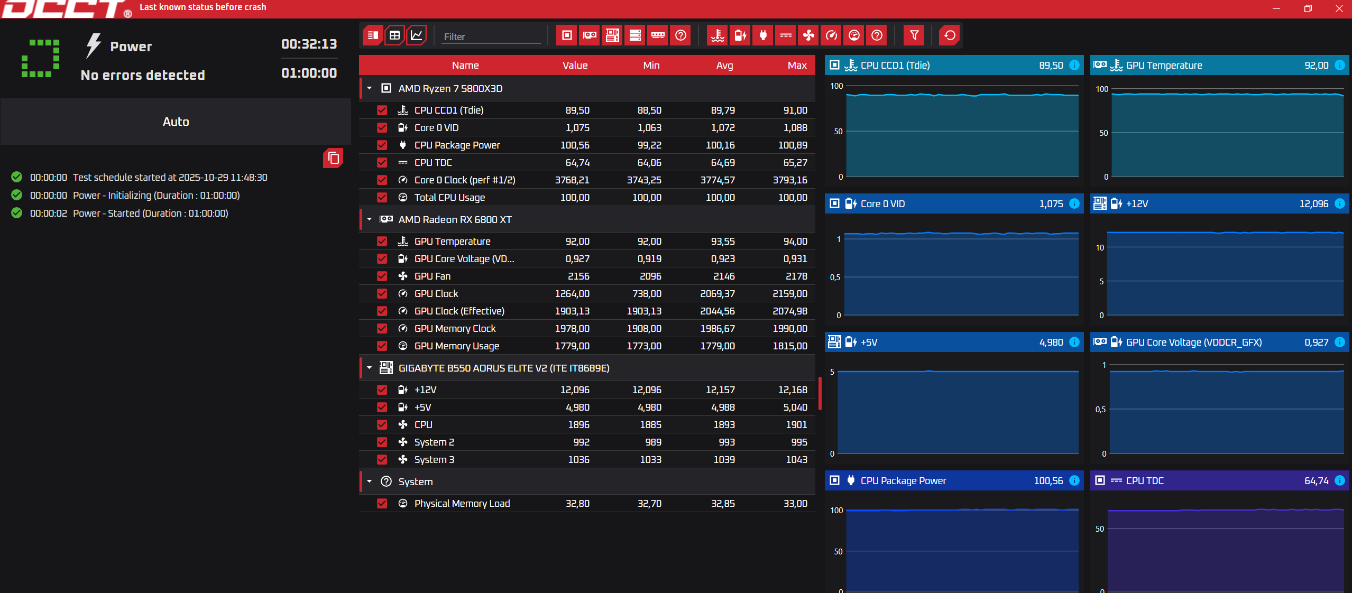The width and height of the screenshot is (1352, 593).
Task: Switch to table view icon
Action: point(394,35)
